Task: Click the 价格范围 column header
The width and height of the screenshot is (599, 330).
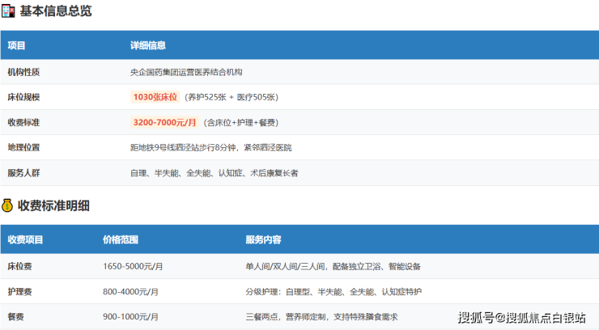Action: pos(121,239)
